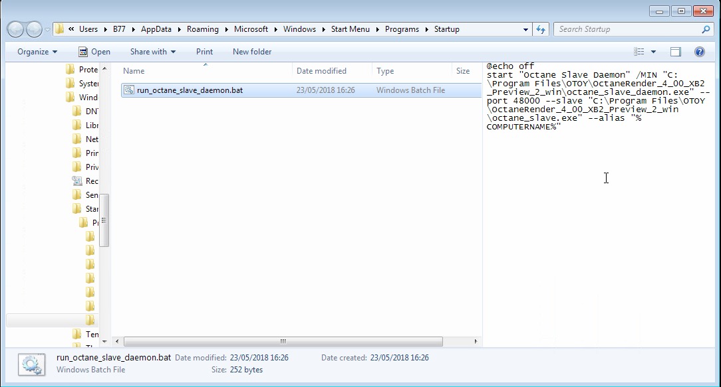Create a New folder
The width and height of the screenshot is (721, 387).
coord(252,51)
